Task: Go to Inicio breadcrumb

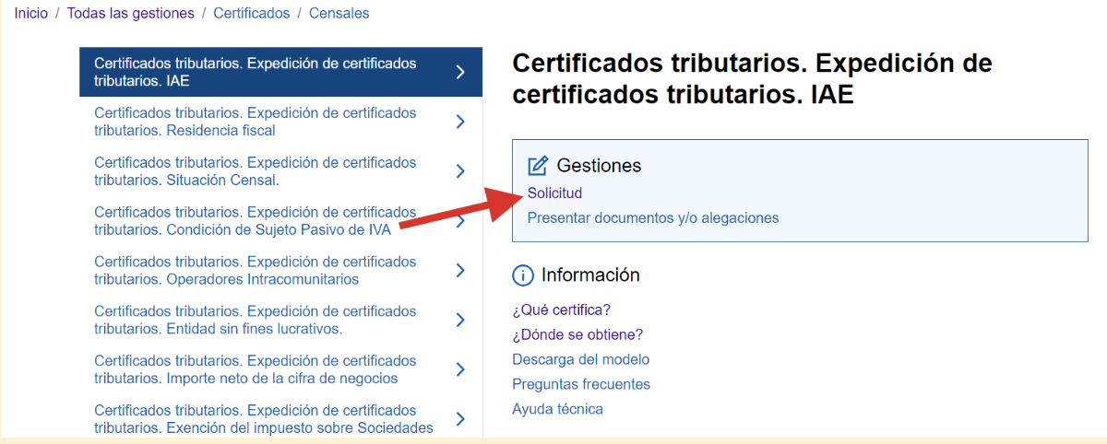Action: click(30, 13)
